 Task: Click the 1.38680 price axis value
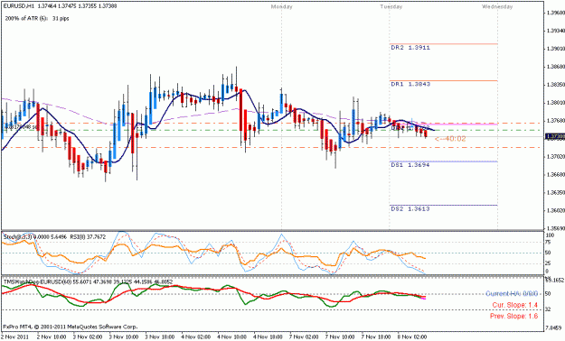tap(555, 67)
